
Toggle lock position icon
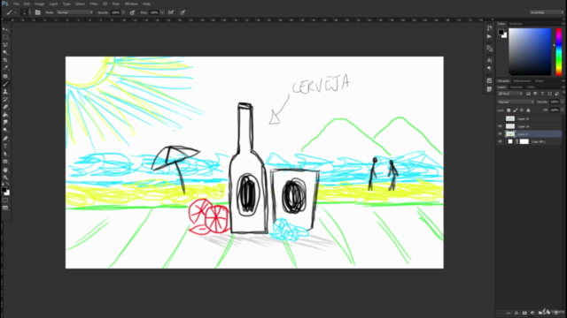click(x=522, y=110)
